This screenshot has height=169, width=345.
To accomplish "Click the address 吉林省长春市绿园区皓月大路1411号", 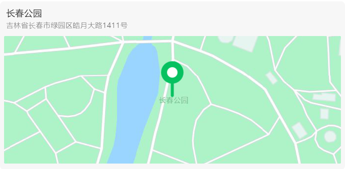I will [x=67, y=26].
